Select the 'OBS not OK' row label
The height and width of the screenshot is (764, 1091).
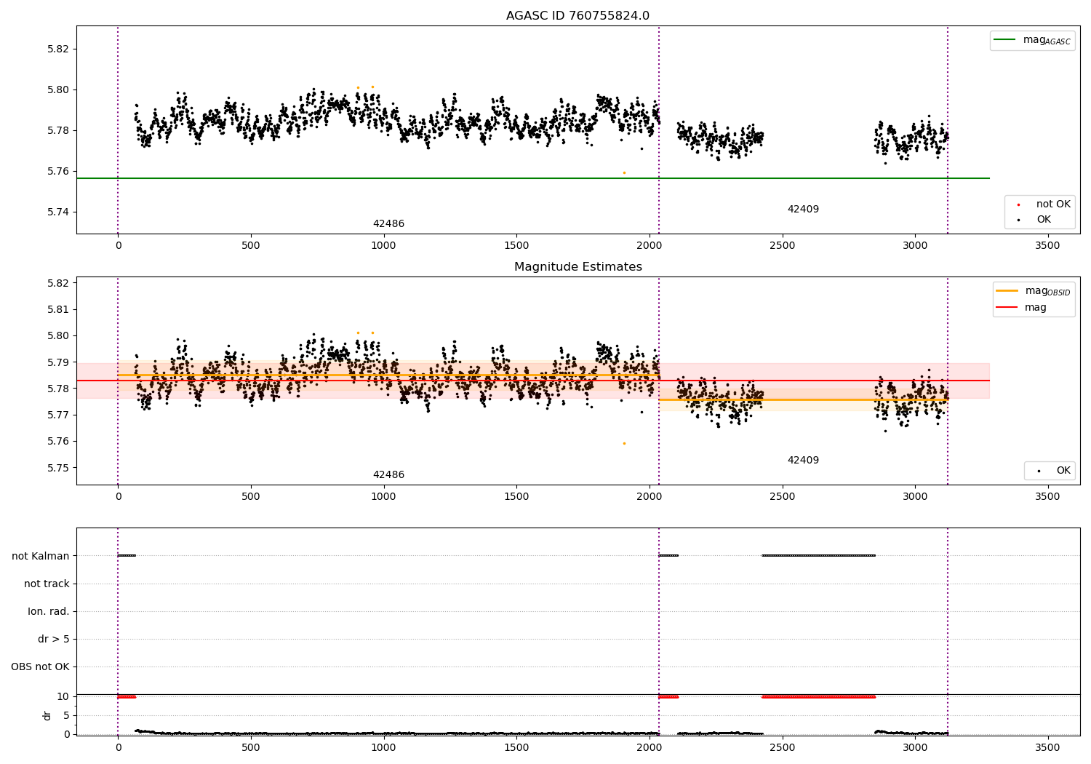pos(41,666)
